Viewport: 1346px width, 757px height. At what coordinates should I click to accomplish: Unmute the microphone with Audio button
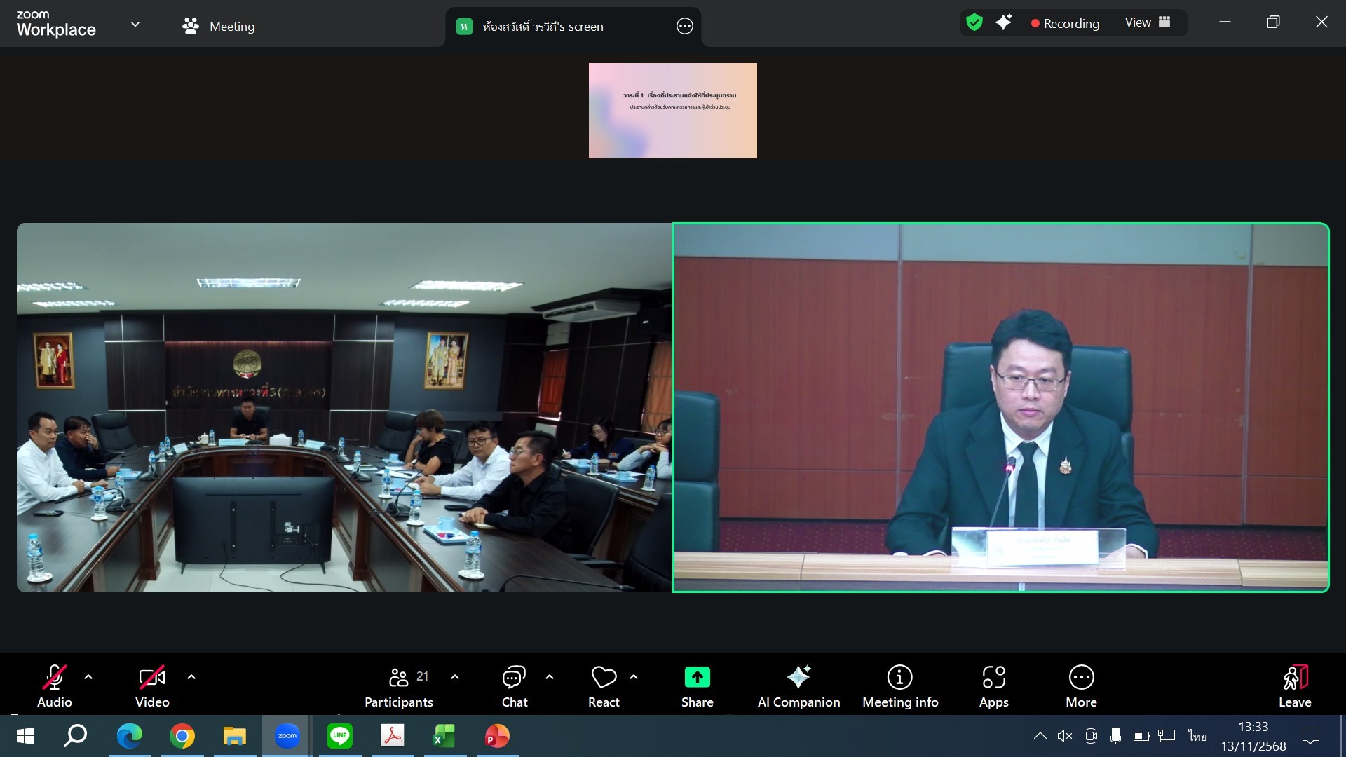[55, 686]
